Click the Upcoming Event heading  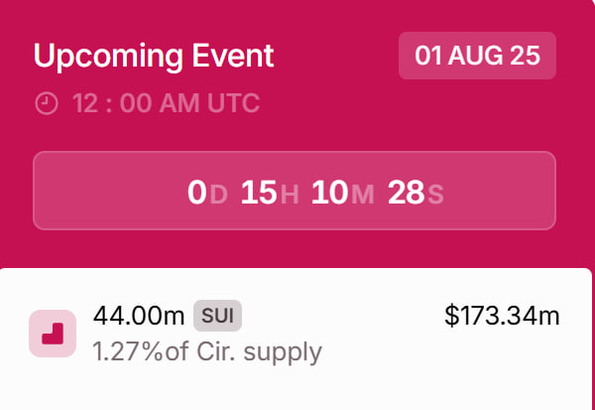pyautogui.click(x=154, y=55)
